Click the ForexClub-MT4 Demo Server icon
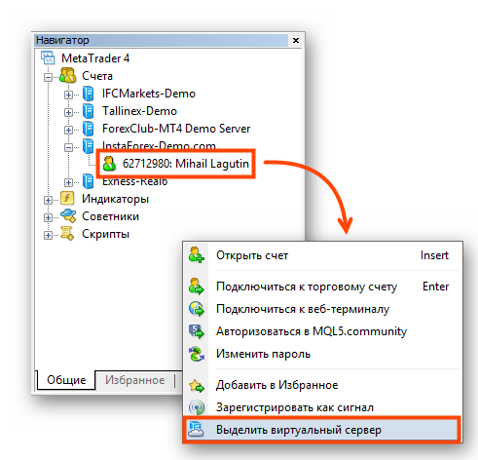This screenshot has height=460, width=478. click(88, 129)
